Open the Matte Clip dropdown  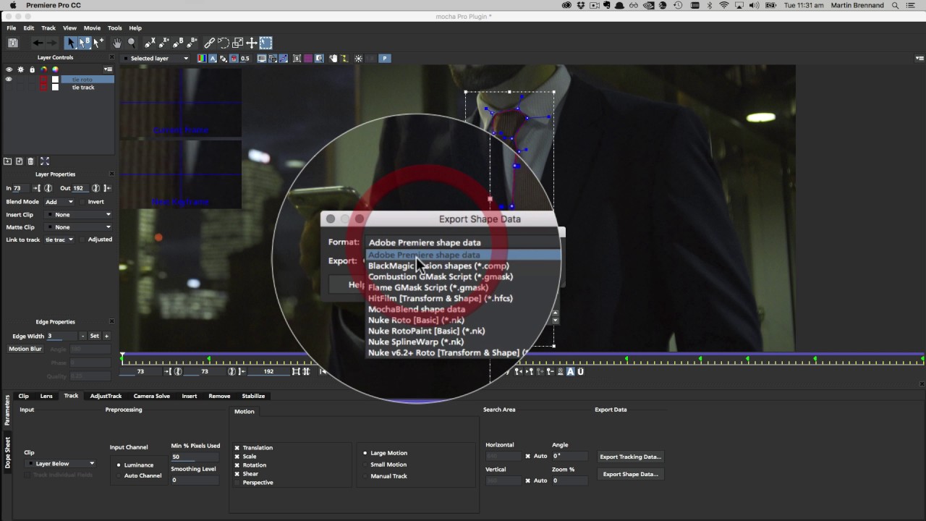pyautogui.click(x=78, y=227)
